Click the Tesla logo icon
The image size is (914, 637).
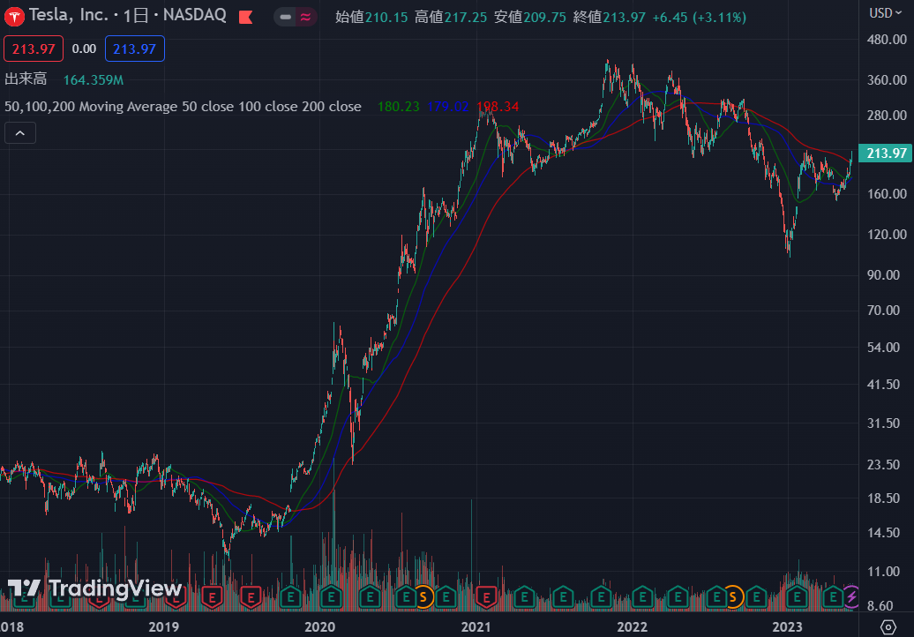(x=14, y=17)
